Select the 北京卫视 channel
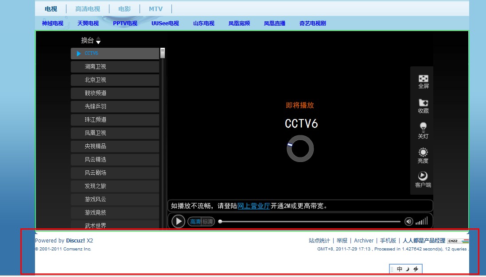Viewport: 486px width, 277px height. (115, 80)
